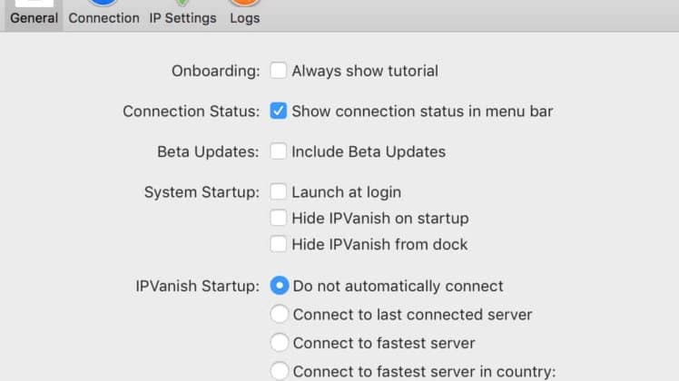The width and height of the screenshot is (679, 381).
Task: Select the Connect to fastest server option
Action: pyautogui.click(x=280, y=343)
